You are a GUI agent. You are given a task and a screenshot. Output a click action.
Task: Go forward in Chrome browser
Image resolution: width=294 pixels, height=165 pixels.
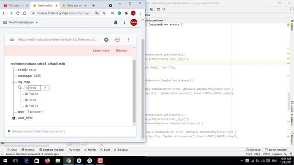click(11, 13)
